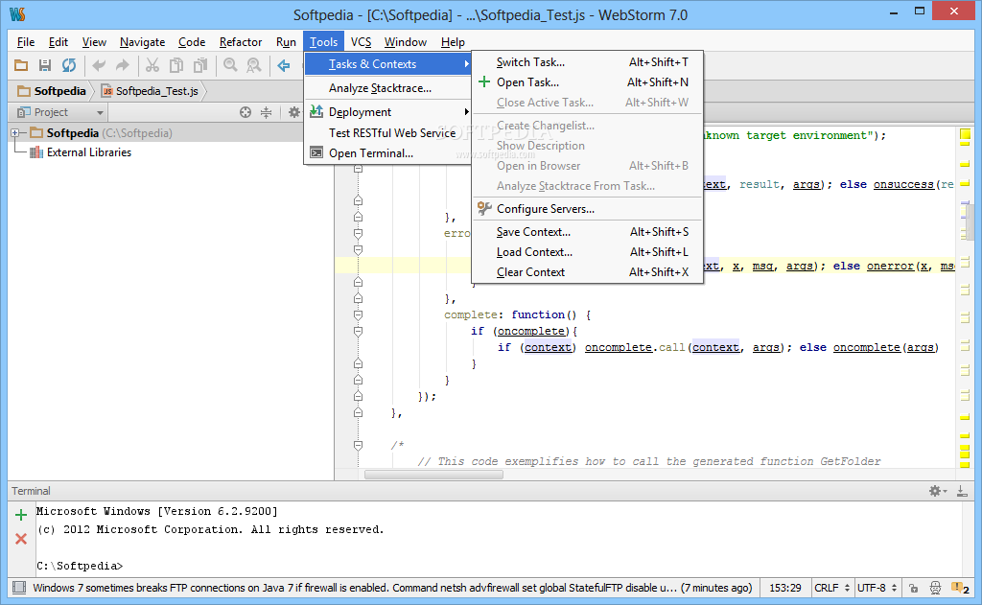The height and width of the screenshot is (605, 982).
Task: Choose Switch Task... from submenu
Action: point(588,62)
